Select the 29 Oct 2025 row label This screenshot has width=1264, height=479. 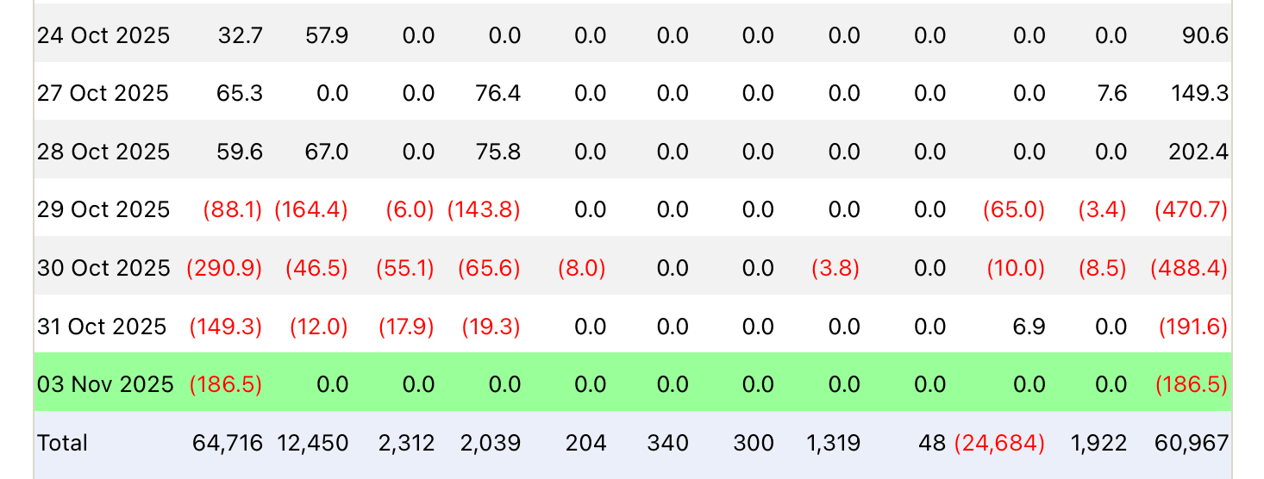(103, 209)
